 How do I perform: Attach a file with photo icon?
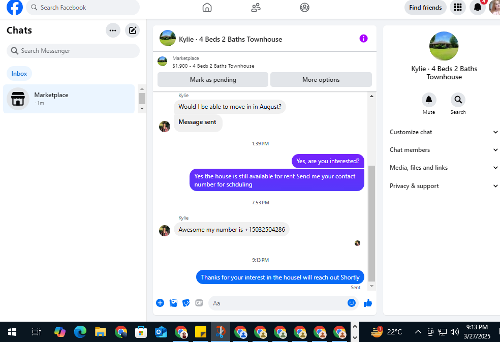(x=173, y=303)
